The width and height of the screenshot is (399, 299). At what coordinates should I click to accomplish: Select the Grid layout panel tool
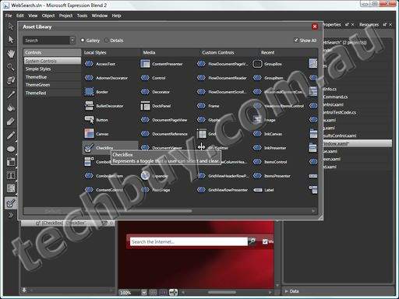click(x=11, y=162)
